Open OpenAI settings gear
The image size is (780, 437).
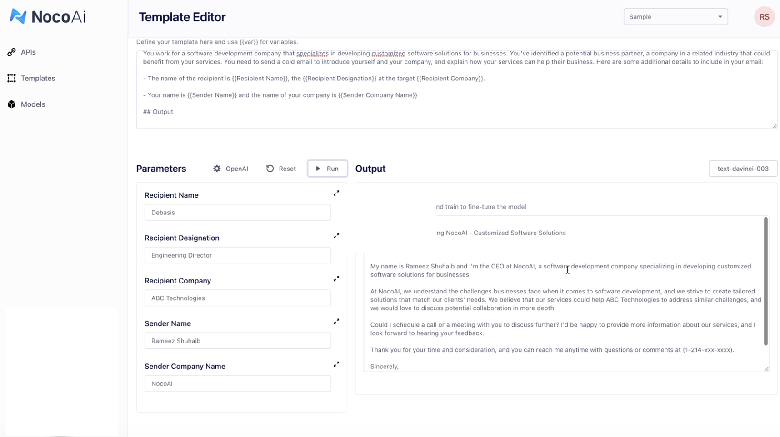(217, 169)
